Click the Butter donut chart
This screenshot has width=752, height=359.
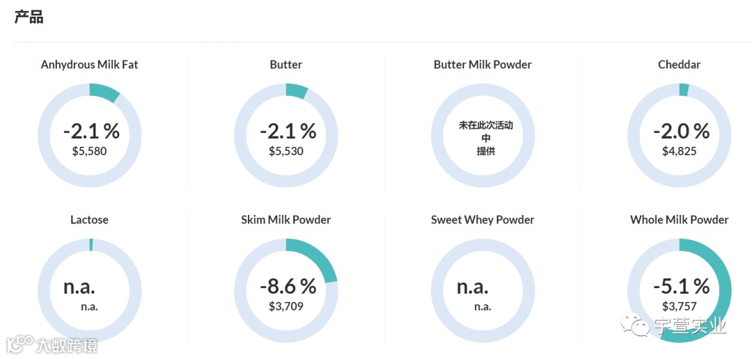[x=286, y=135]
